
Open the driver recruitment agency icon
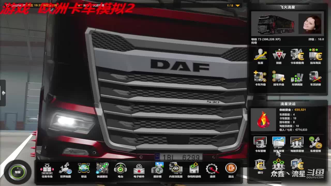(279, 165)
